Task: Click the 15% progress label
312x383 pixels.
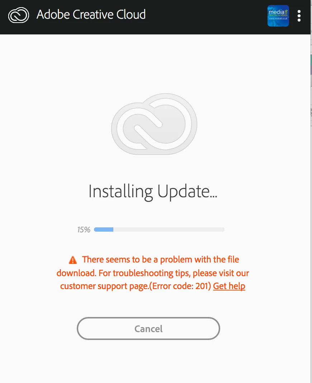Action: (x=84, y=230)
